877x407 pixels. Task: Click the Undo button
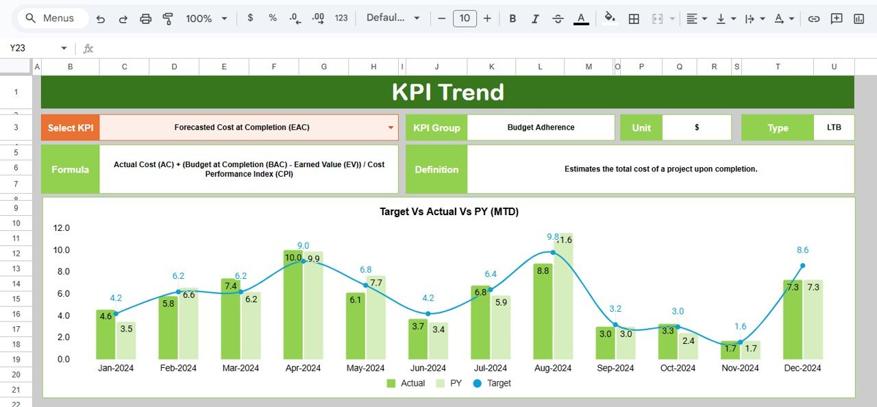tap(100, 18)
